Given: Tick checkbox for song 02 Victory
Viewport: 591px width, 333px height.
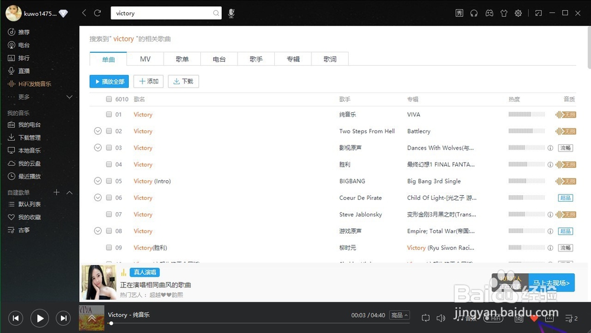Looking at the screenshot, I should pyautogui.click(x=109, y=131).
